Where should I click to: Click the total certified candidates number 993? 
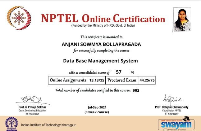click(x=136, y=90)
